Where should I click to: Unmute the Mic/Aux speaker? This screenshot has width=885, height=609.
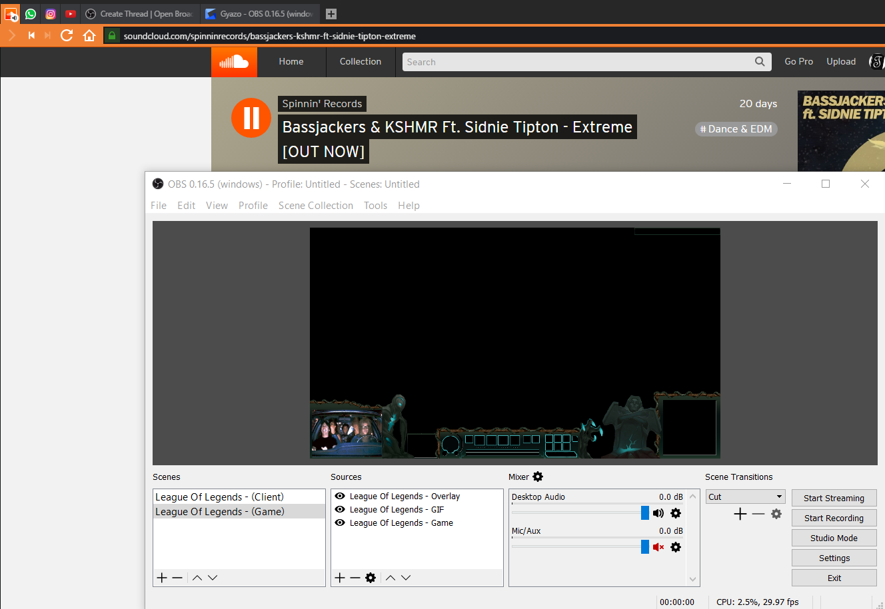click(x=658, y=547)
